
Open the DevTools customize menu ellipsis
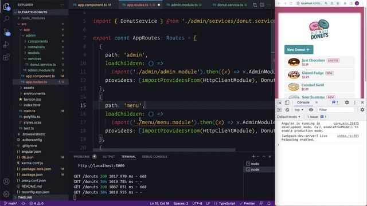coord(355,102)
